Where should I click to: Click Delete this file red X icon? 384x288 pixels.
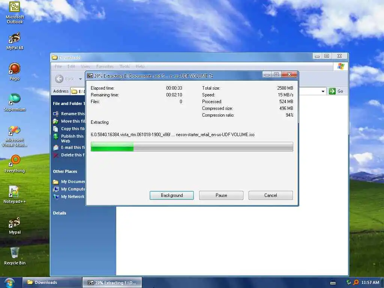[55, 155]
